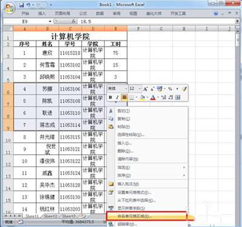242x227 pixels.
Task: Toggle the highlighted center align button
Action: point(124,97)
